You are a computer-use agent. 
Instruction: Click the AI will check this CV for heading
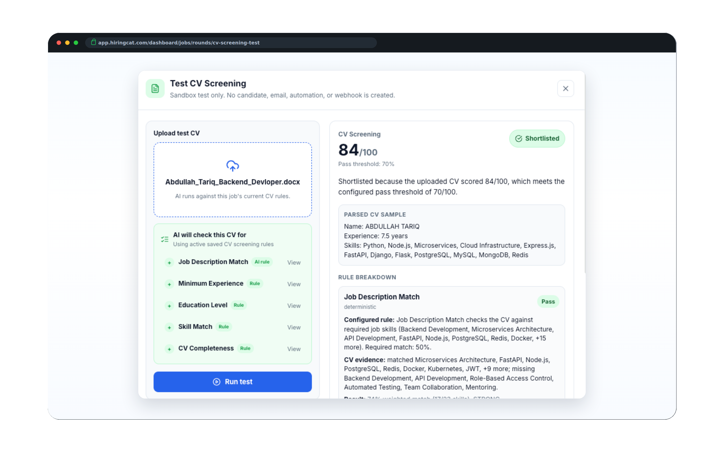click(x=209, y=235)
